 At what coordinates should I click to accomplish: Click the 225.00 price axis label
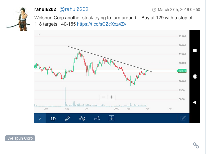(182, 36)
